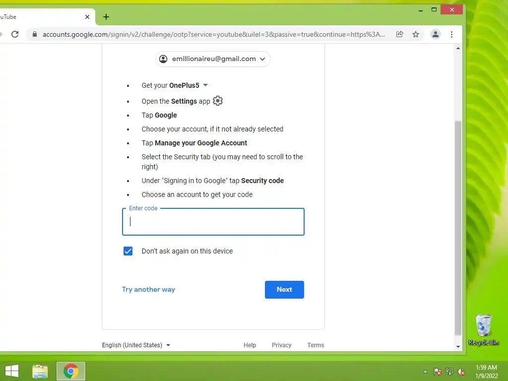The width and height of the screenshot is (508, 381).
Task: Open the Action Center flag tray icon
Action: [437, 372]
